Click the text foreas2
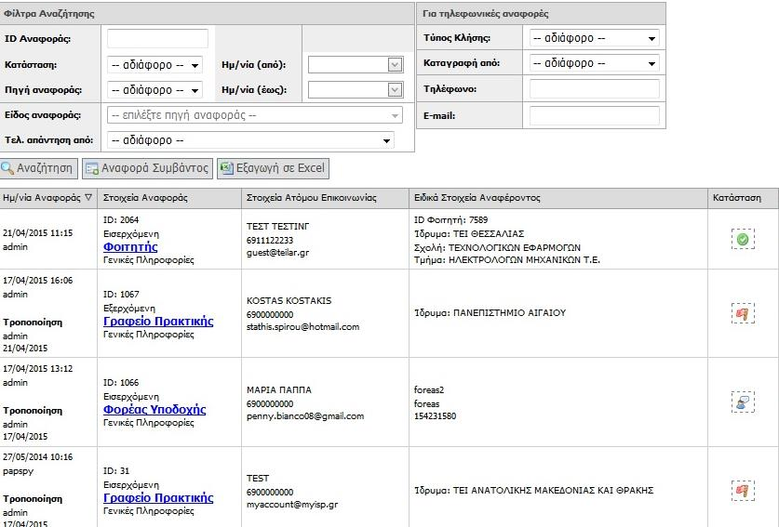 (429, 390)
